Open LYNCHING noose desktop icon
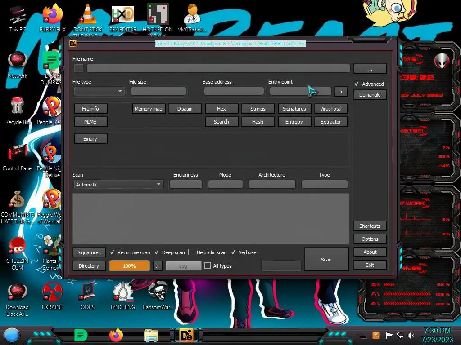Image resolution: width=461 pixels, height=345 pixels. 123,296
